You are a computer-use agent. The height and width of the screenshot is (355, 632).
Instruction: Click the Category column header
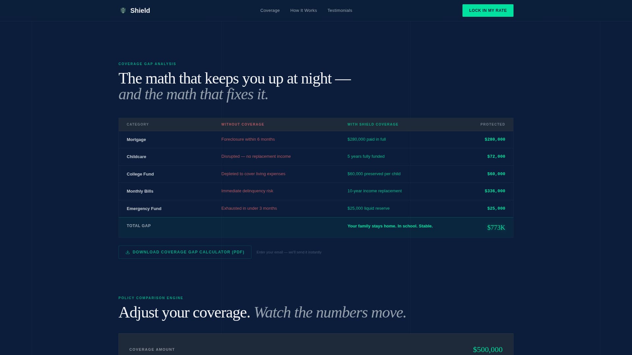tap(138, 125)
